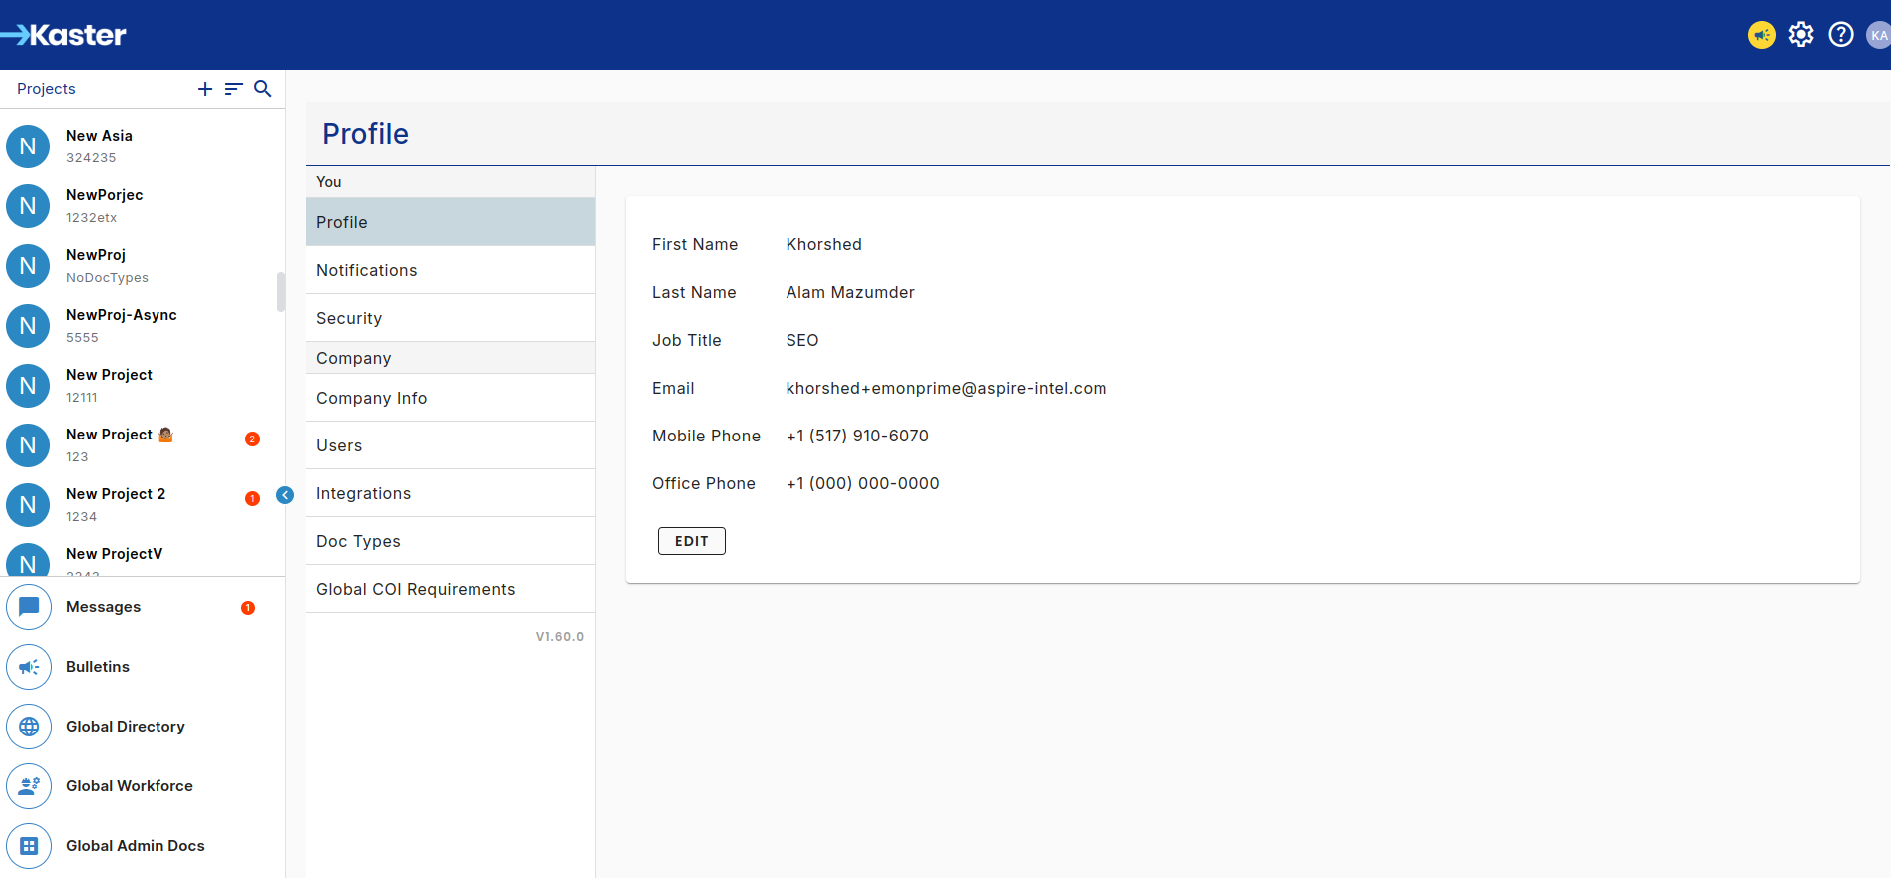The height and width of the screenshot is (878, 1891).
Task: Open the KA user avatar menu
Action: pyautogui.click(x=1878, y=35)
